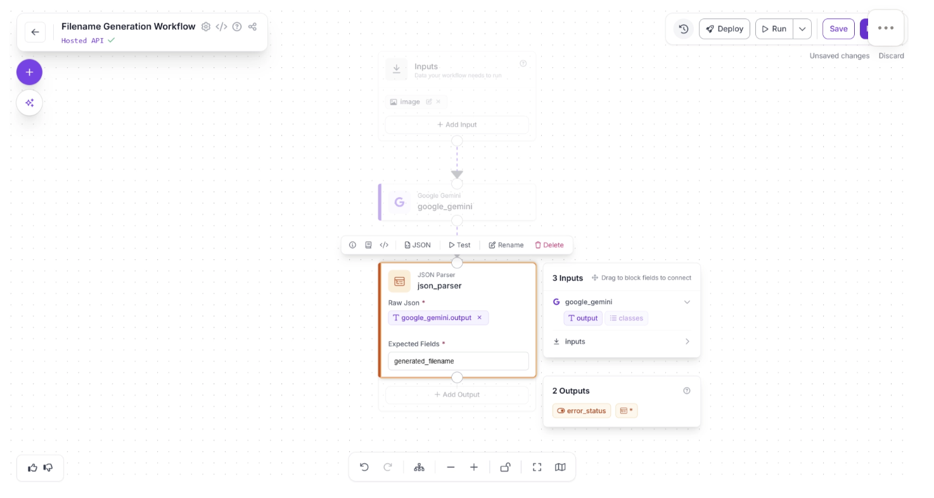Screen dimensions: 934x498
Task: Click the thumbs up feedback icon
Action: [32, 468]
